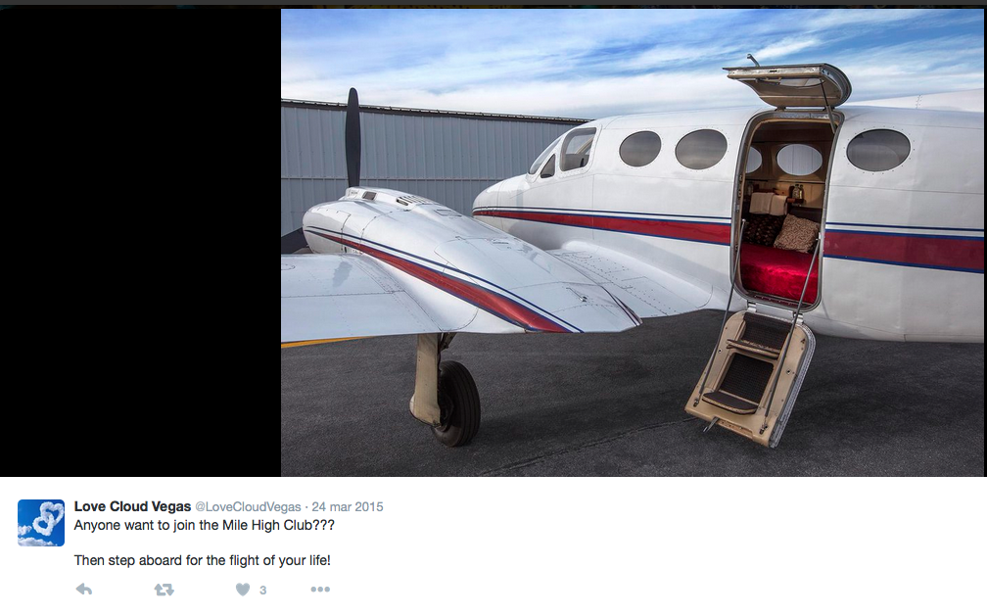987x616 pixels.
Task: Visit the @LoveCloudVegas handle
Action: click(248, 507)
